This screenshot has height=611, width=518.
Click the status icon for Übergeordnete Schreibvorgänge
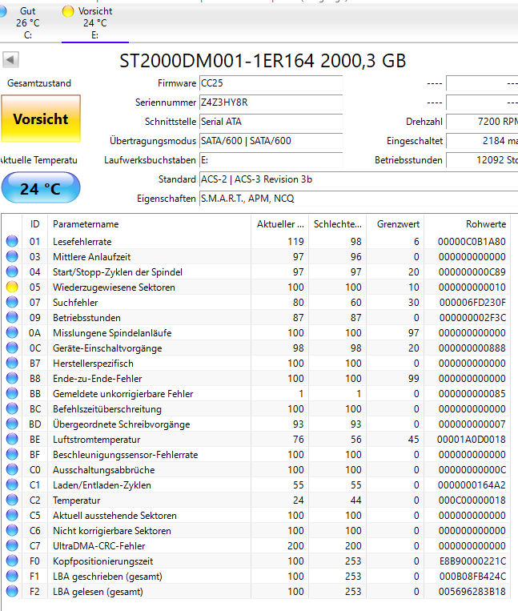click(12, 424)
